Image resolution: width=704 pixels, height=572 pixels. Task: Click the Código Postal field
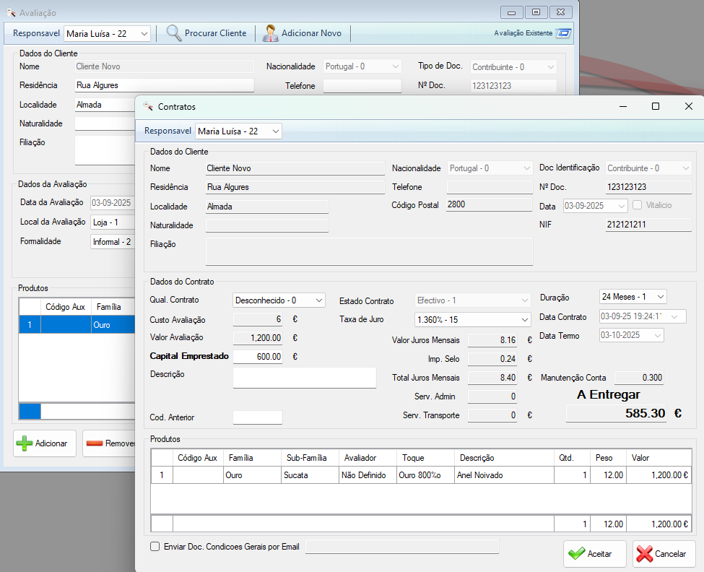pyautogui.click(x=489, y=204)
